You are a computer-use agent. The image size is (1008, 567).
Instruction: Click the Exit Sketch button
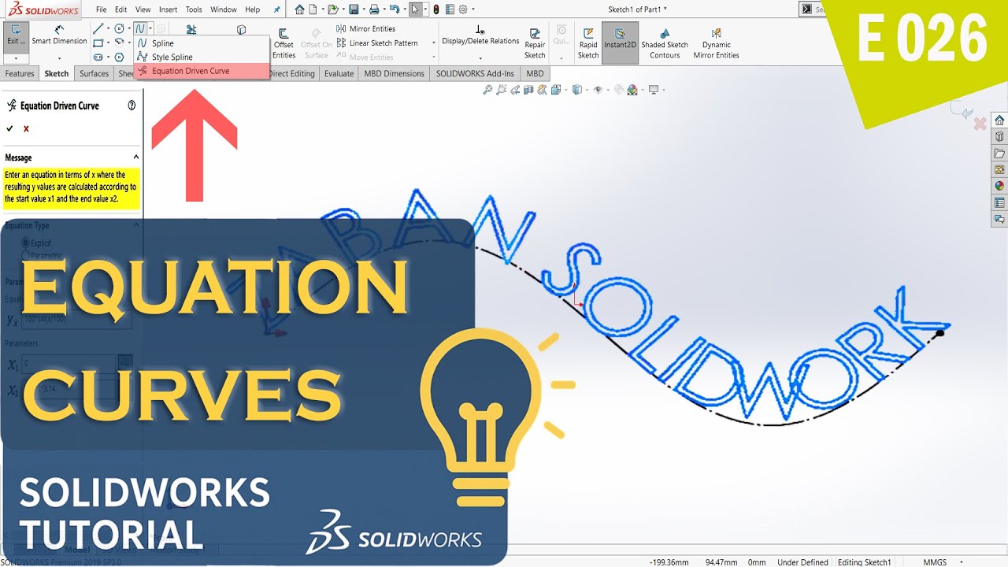pos(16,39)
